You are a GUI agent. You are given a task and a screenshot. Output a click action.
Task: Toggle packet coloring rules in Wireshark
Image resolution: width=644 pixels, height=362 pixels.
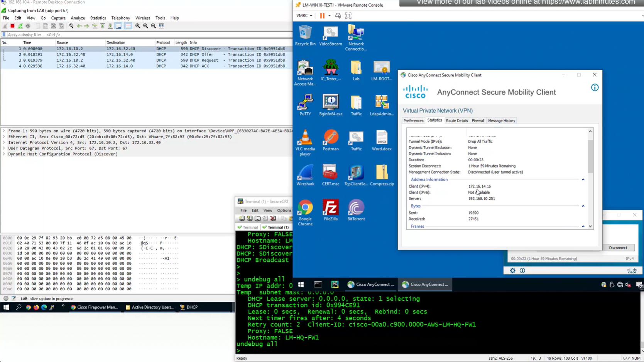[x=128, y=26]
